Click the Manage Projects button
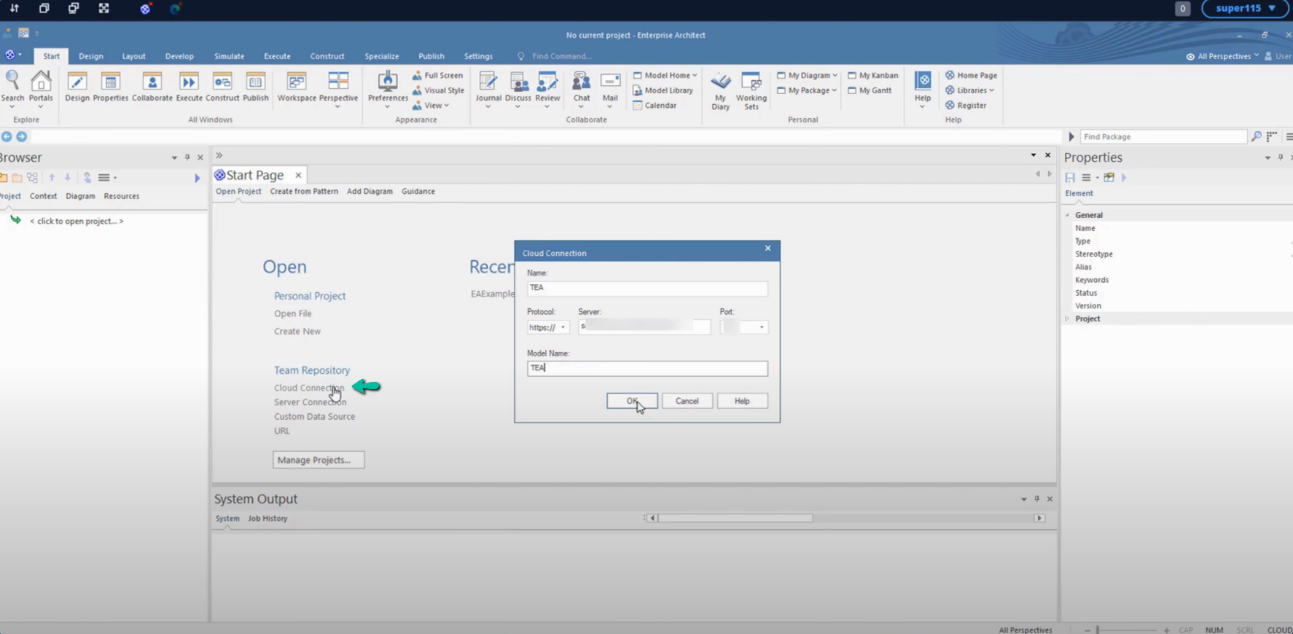 [319, 460]
